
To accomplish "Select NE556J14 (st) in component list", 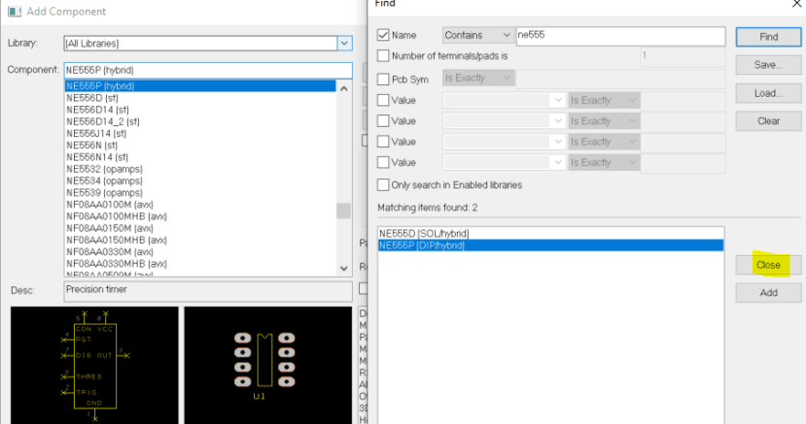I will 200,133.
